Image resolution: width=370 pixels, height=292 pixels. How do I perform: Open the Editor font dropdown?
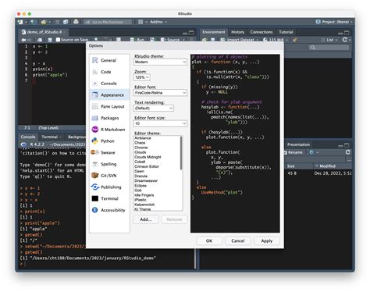coord(160,93)
